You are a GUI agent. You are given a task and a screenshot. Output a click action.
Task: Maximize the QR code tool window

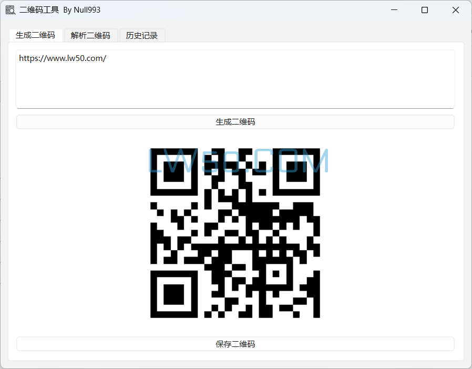pyautogui.click(x=425, y=10)
